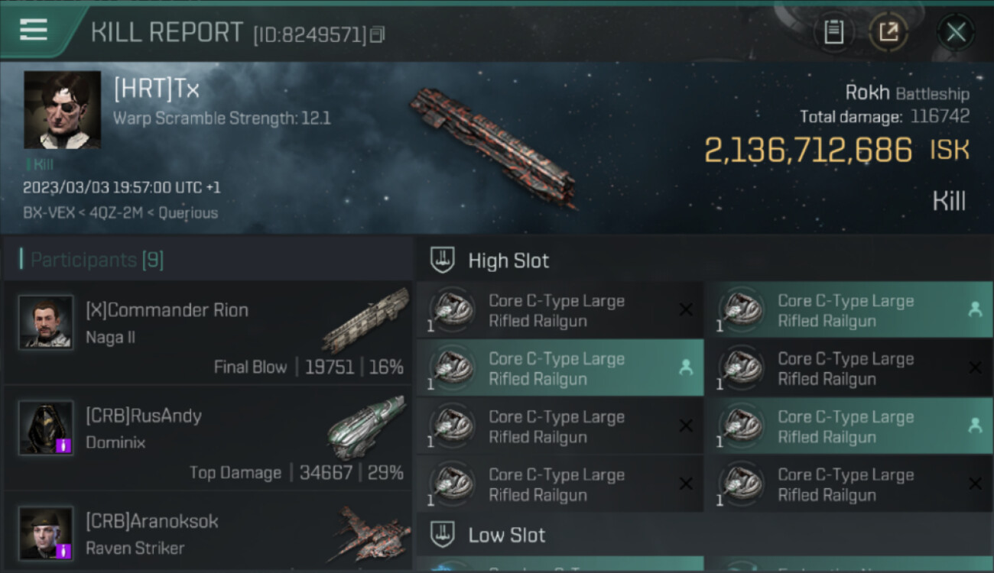
Task: View the [HRT]Tx victim portrait
Action: [62, 110]
